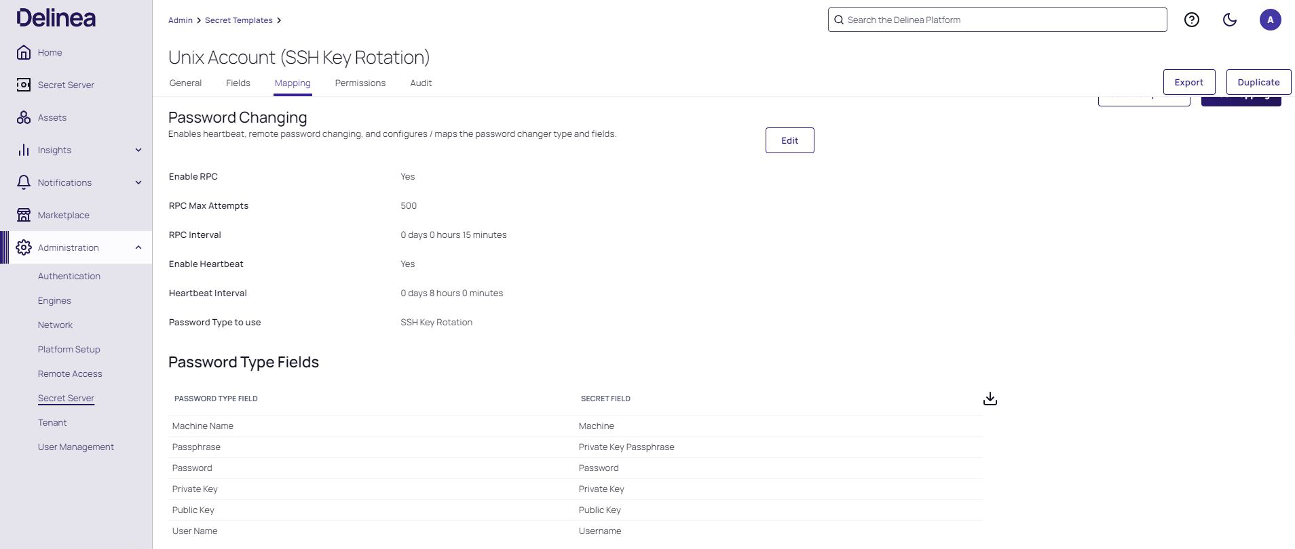Expand the Insights menu chevron
1295x549 pixels.
click(138, 150)
